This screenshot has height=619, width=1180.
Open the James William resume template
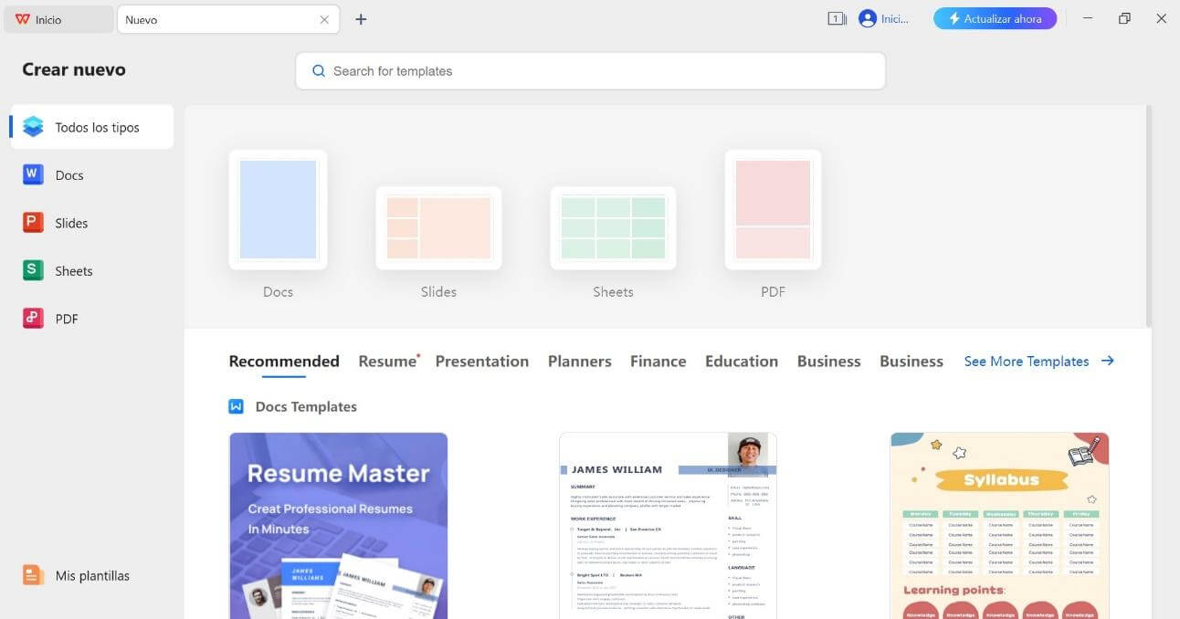tap(668, 525)
